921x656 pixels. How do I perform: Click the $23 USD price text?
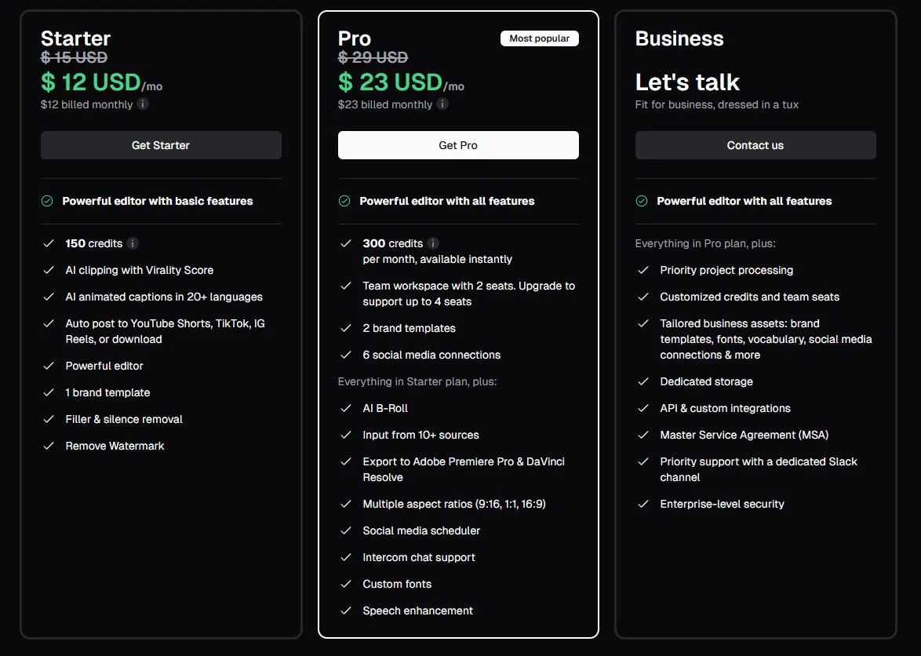tap(391, 82)
